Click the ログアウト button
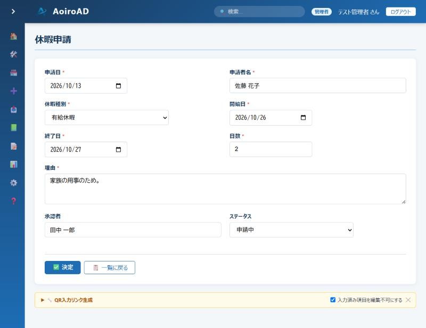Screen dimensions: 426x328 401,12
